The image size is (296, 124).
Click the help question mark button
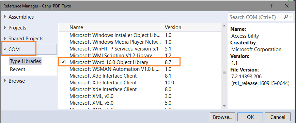click(x=271, y=6)
